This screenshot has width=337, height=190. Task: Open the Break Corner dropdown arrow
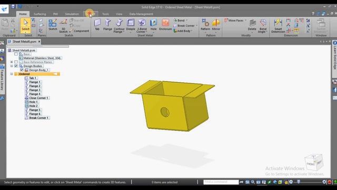click(x=196, y=26)
